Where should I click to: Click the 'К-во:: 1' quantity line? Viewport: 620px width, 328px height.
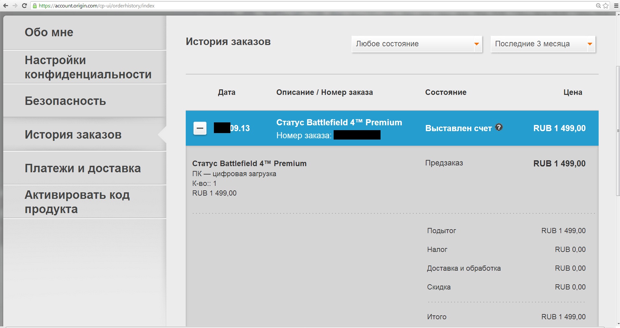tap(204, 183)
